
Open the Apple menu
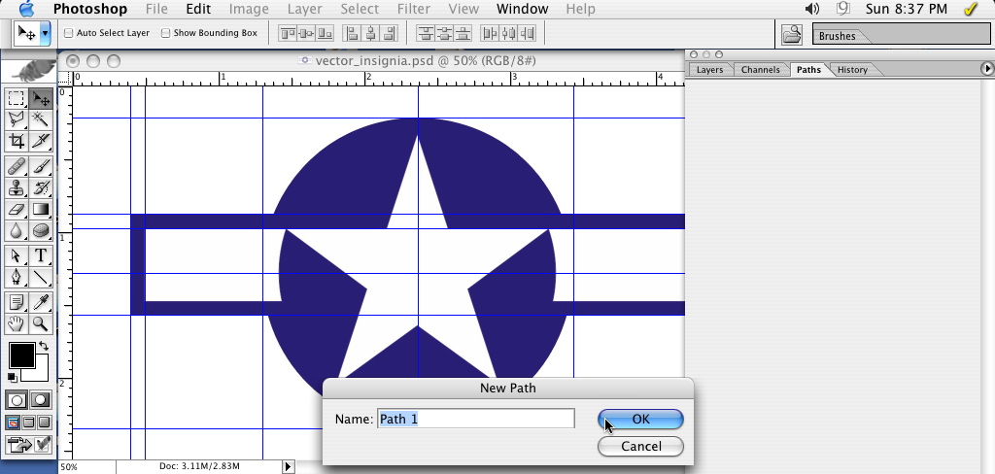pyautogui.click(x=26, y=9)
